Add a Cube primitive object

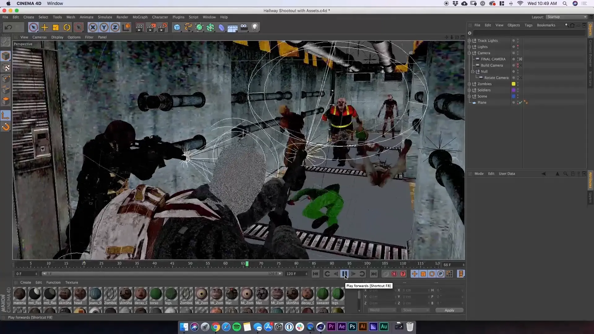[177, 28]
